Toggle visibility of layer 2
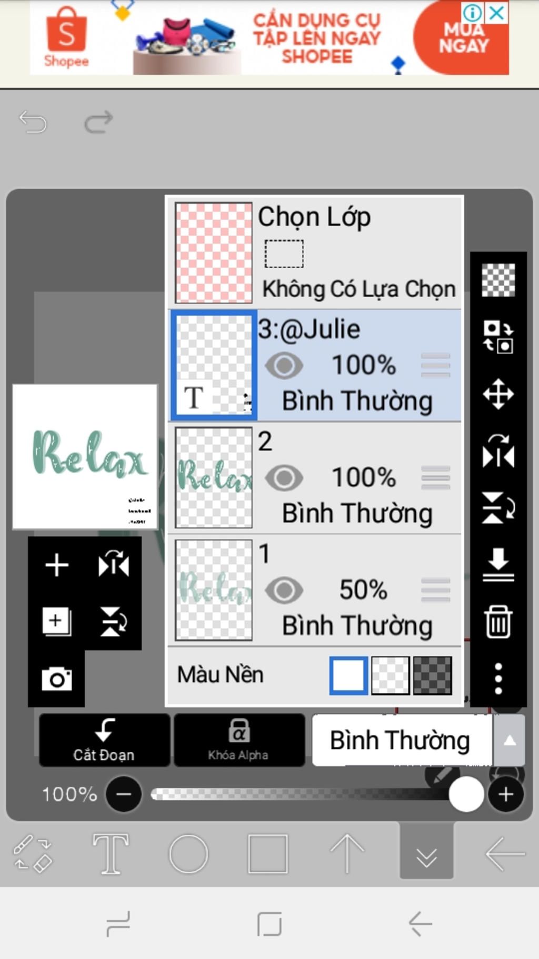Screen dimensions: 539x959 click(284, 478)
